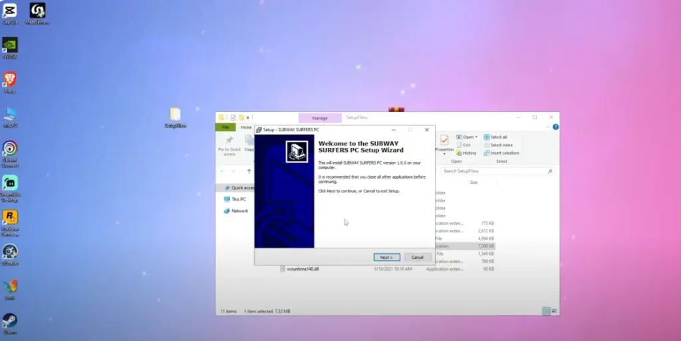This screenshot has height=341, width=681.
Task: Click the quick access properties checkmark icon
Action: [x=233, y=117]
